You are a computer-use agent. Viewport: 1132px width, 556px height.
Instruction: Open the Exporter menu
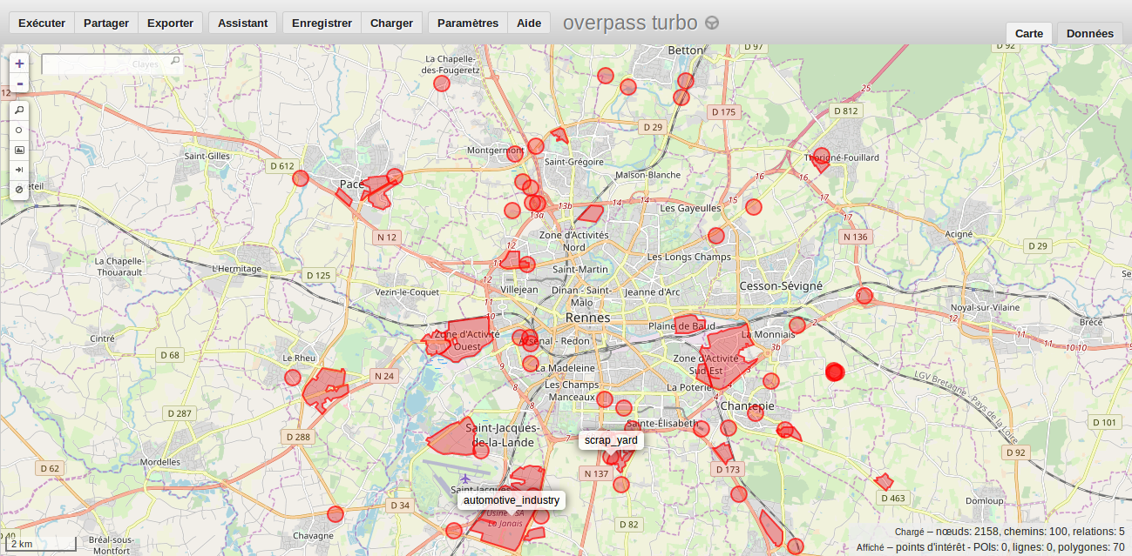tap(170, 23)
